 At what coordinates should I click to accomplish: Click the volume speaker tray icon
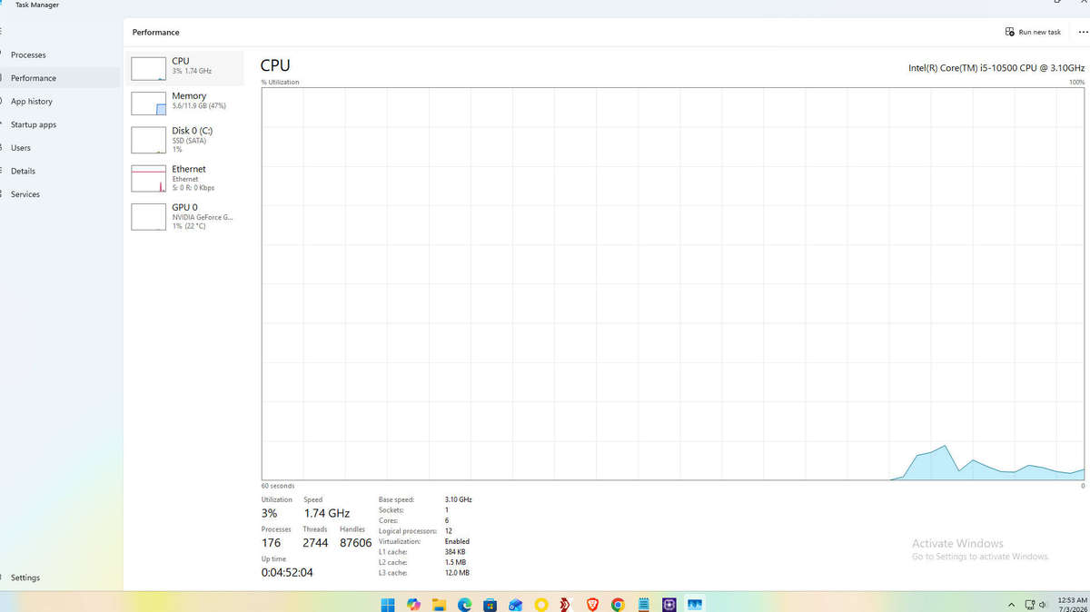coord(1043,604)
